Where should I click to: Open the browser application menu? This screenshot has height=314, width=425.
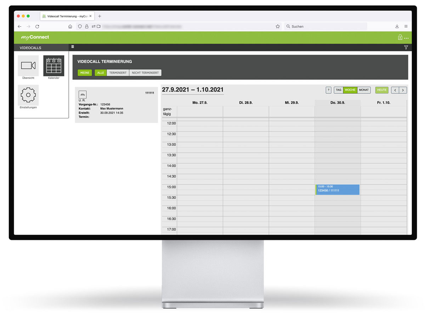[406, 26]
